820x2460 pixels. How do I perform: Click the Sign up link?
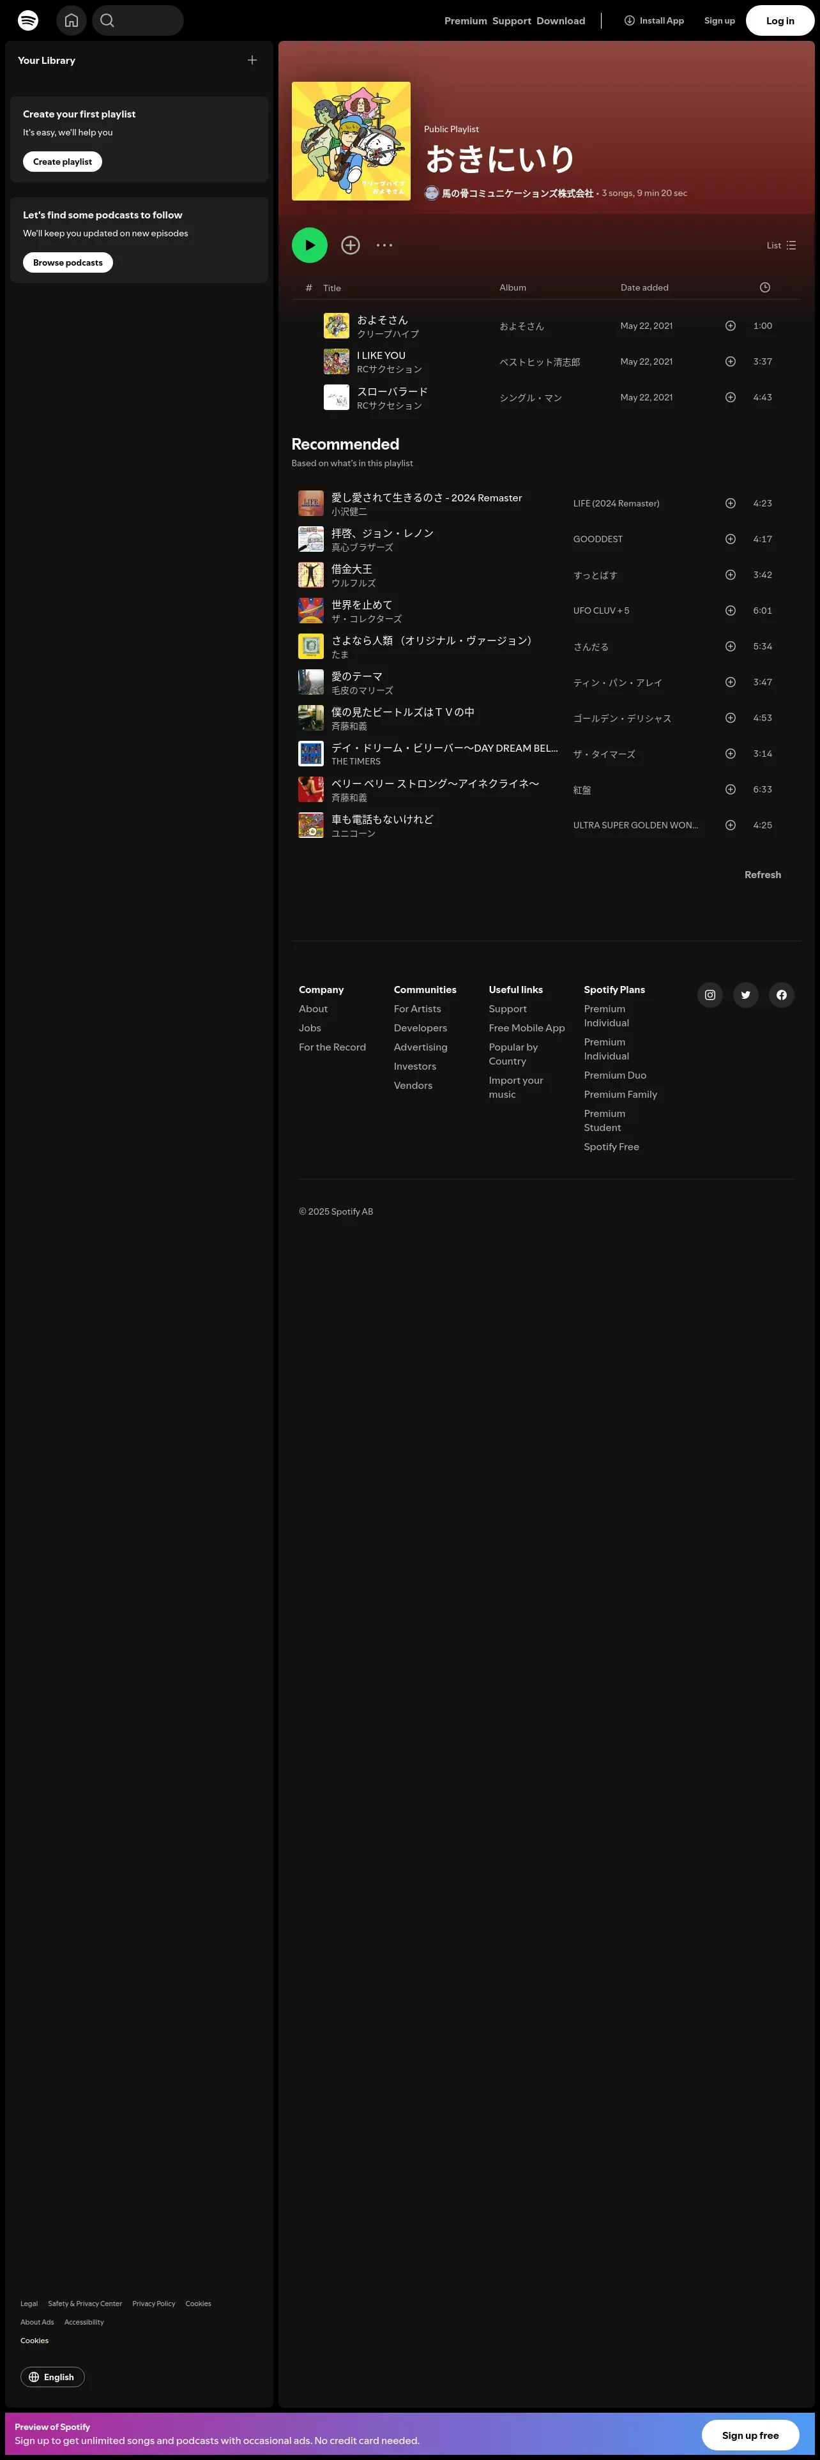pos(720,20)
